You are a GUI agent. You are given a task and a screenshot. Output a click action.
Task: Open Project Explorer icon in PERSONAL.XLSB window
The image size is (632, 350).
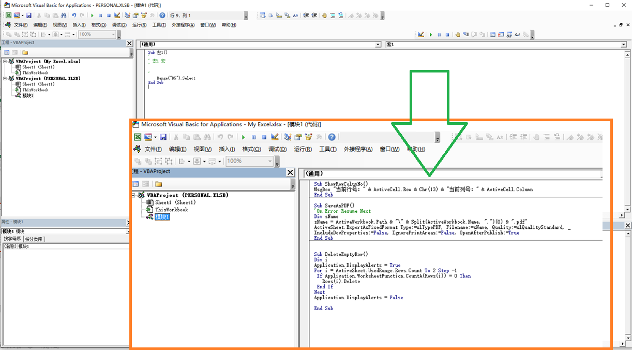[127, 16]
